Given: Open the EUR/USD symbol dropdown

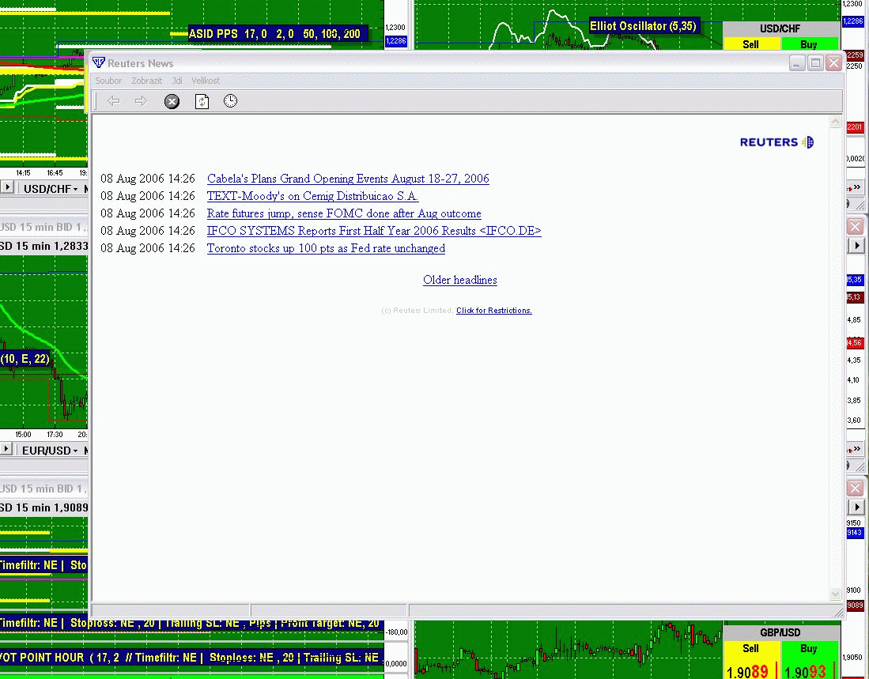Looking at the screenshot, I should click(50, 451).
